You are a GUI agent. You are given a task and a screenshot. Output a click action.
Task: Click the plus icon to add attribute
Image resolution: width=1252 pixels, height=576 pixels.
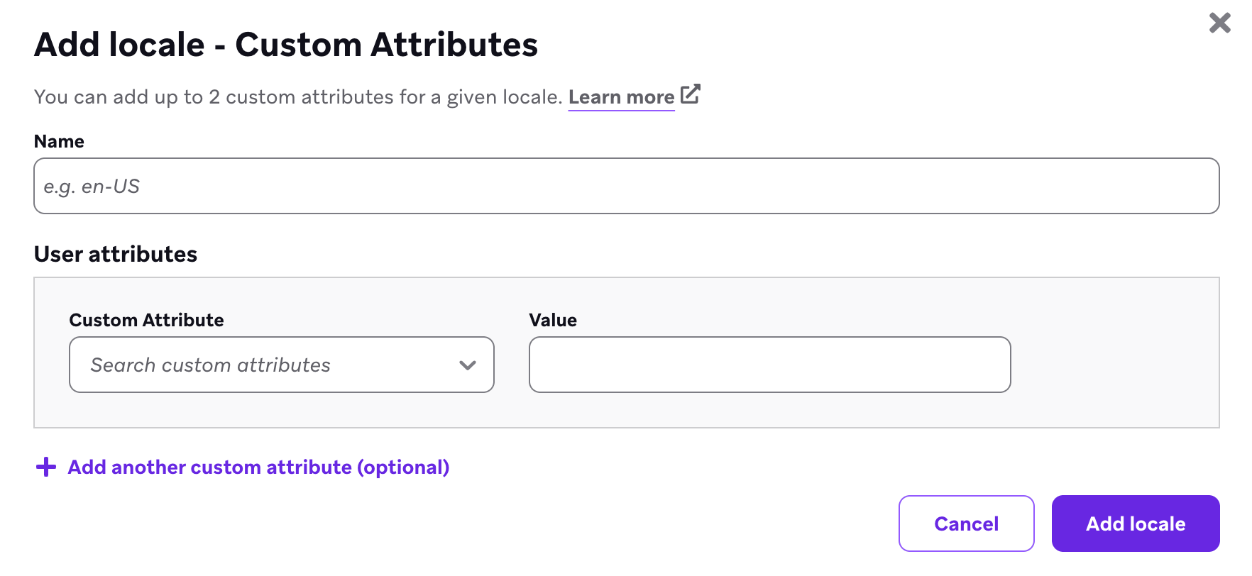tap(46, 467)
